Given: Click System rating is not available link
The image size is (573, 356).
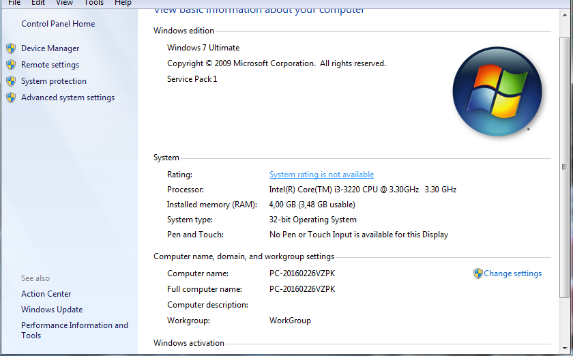Looking at the screenshot, I should point(321,175).
